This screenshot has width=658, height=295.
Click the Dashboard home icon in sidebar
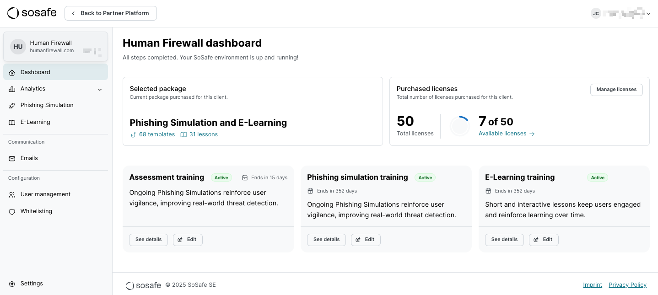[x=12, y=72]
